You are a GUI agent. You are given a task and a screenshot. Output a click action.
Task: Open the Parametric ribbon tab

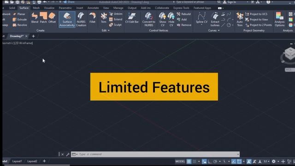tap(65, 8)
